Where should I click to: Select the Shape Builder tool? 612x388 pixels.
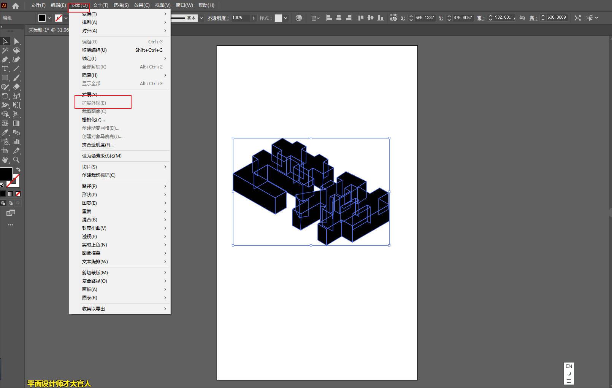(x=5, y=114)
